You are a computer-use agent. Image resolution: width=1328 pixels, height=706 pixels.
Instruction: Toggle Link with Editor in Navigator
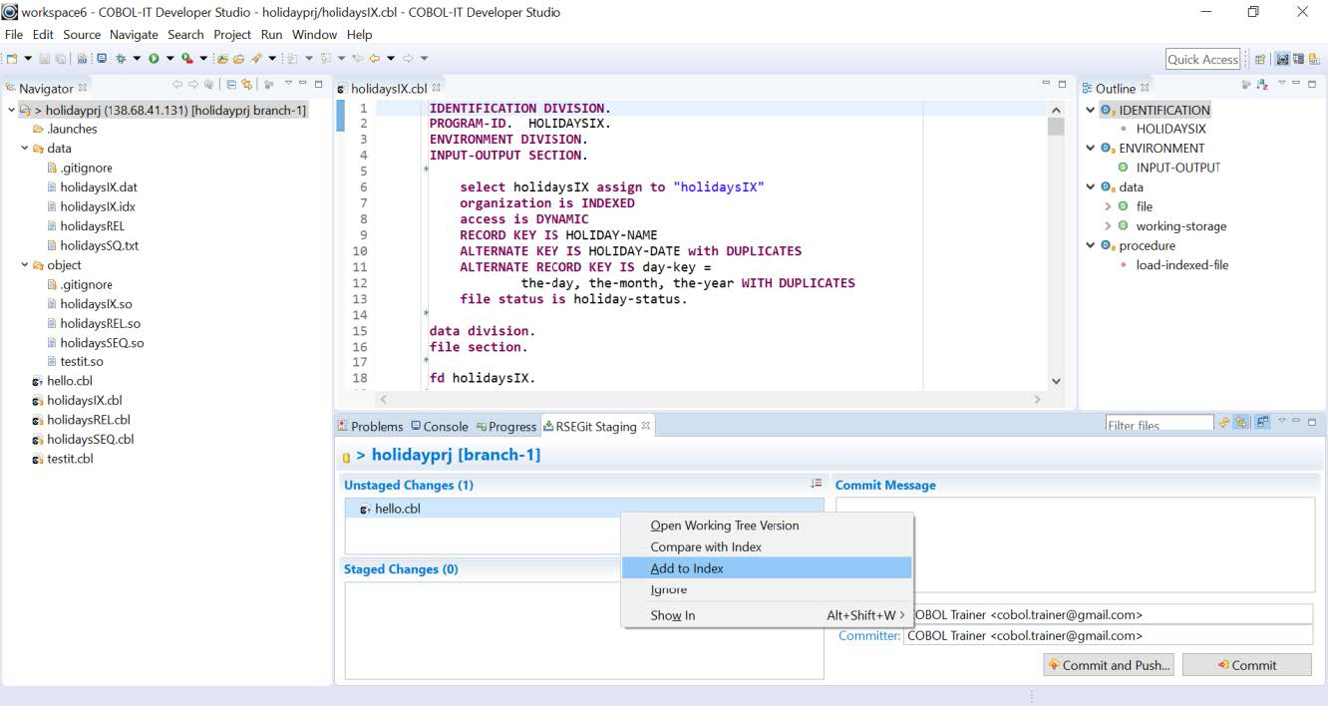[247, 86]
